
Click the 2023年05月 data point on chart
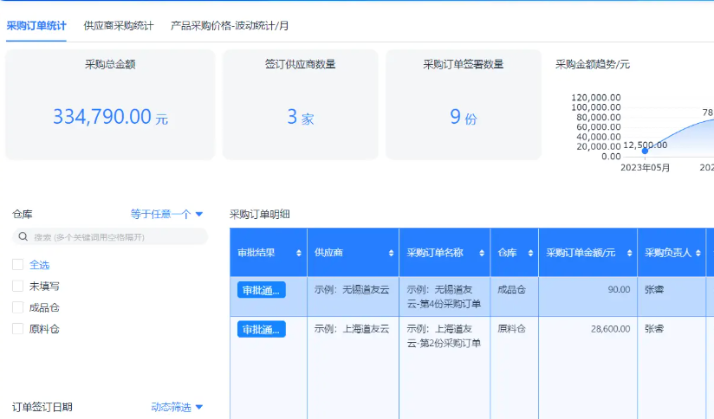click(x=645, y=151)
